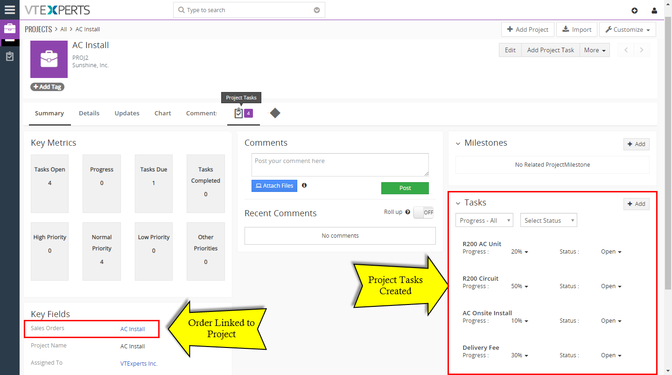The image size is (672, 375).
Task: Add a new milestone
Action: [637, 144]
